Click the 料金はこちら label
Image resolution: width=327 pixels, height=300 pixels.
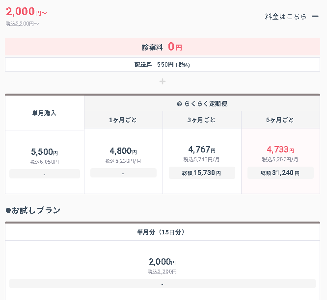point(285,17)
